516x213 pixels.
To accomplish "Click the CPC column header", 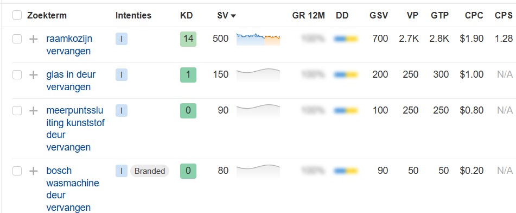I will click(474, 16).
